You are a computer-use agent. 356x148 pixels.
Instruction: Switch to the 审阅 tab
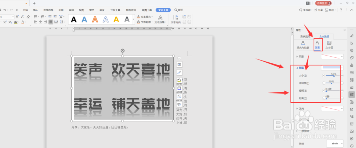coord(71,10)
